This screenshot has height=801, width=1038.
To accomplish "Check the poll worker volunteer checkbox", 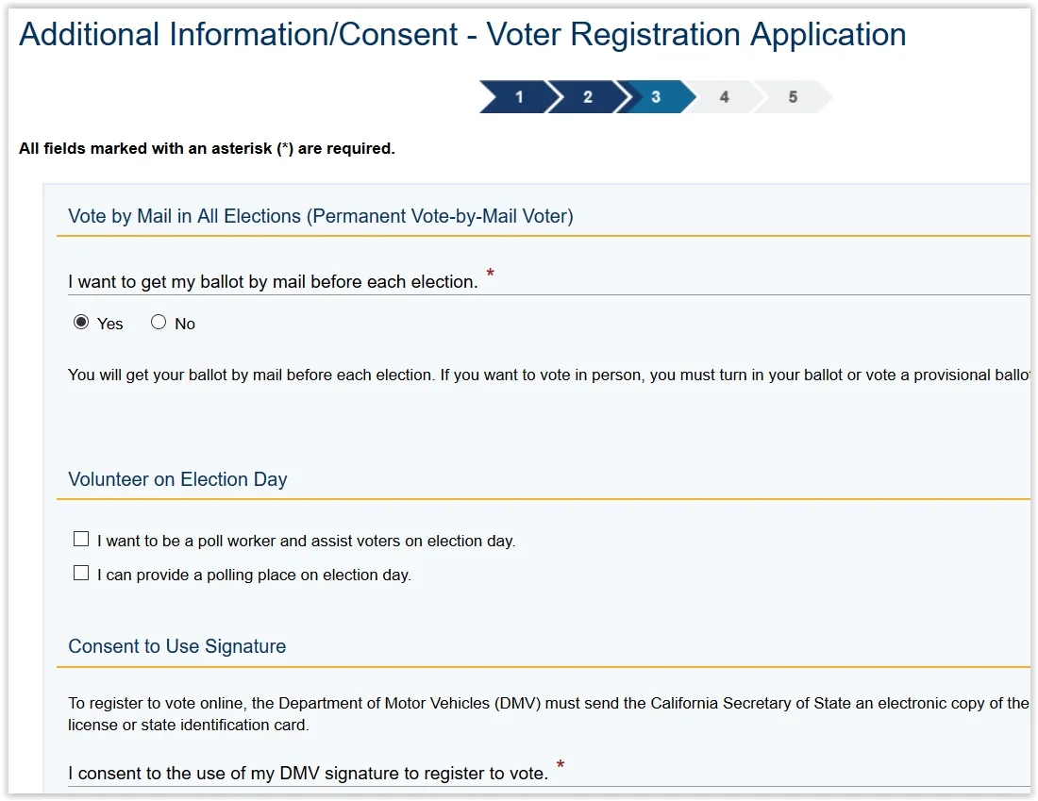I will tap(81, 540).
